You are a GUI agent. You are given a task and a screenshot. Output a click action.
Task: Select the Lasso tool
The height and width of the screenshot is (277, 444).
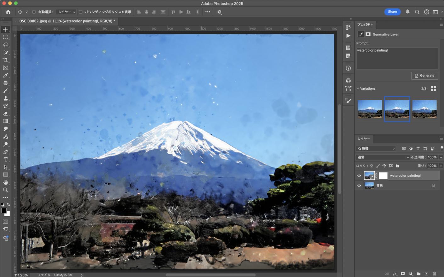point(6,45)
